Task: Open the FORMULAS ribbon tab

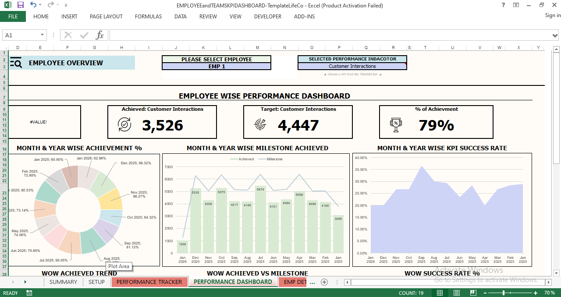Action: [148, 17]
